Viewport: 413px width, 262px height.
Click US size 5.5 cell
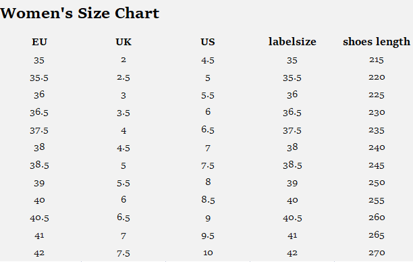coord(208,95)
